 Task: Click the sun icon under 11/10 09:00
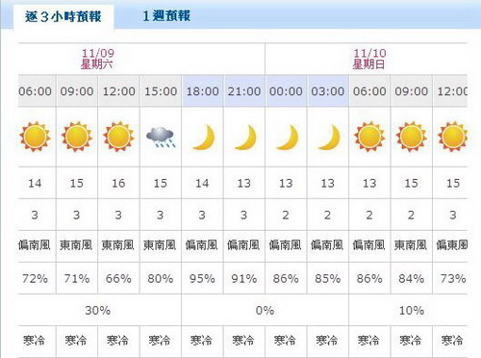(412, 137)
